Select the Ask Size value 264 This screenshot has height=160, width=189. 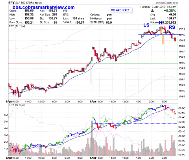pyautogui.click(x=55, y=15)
